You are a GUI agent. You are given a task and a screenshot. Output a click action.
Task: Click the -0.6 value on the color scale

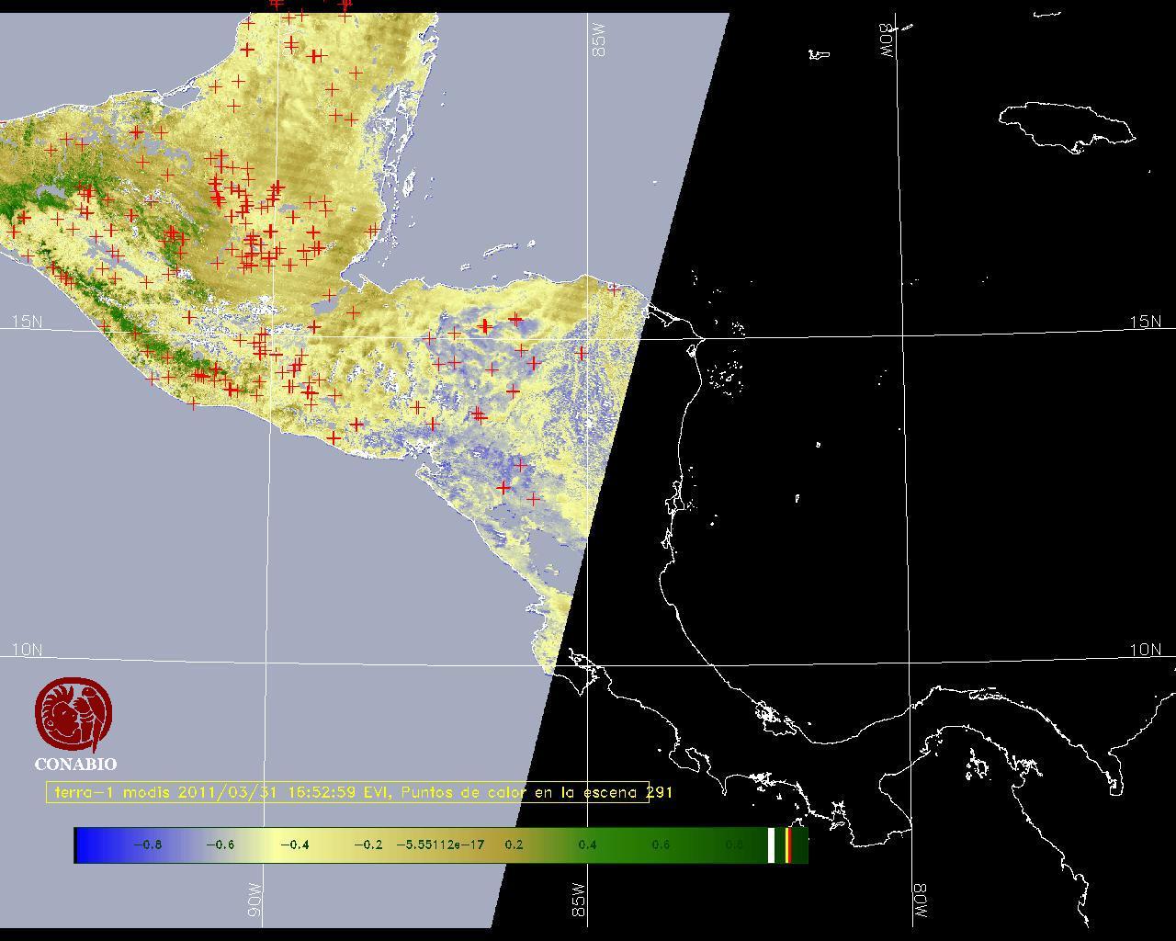click(220, 845)
